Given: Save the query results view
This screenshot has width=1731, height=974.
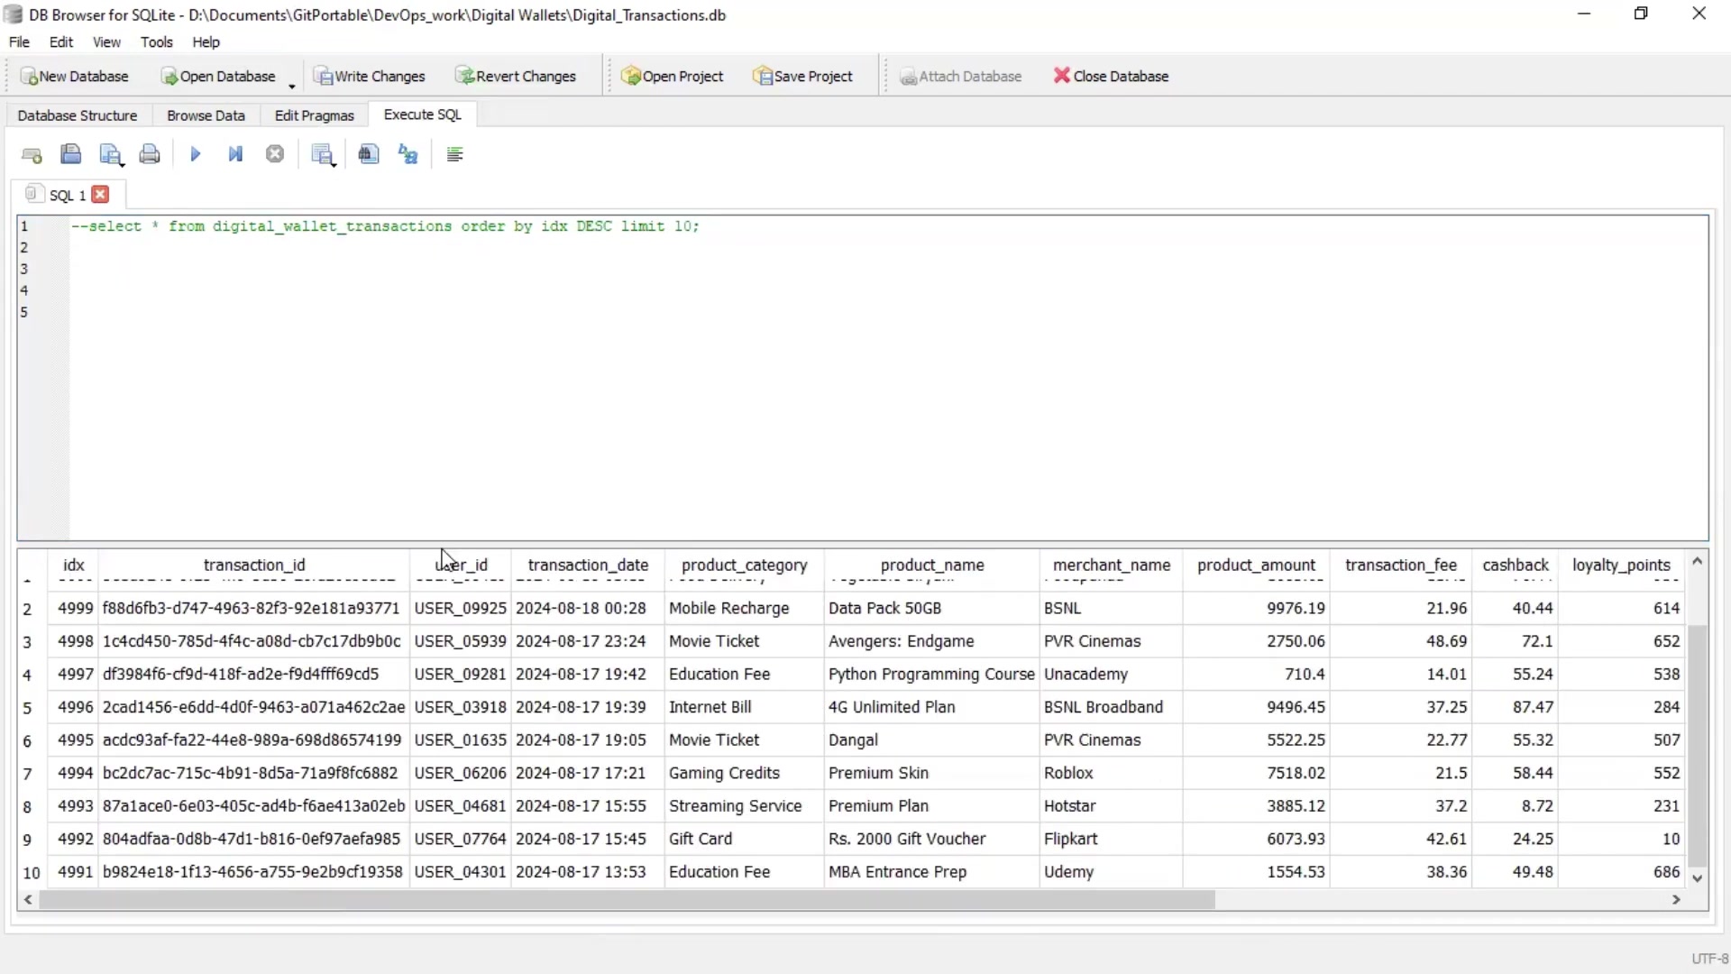Looking at the screenshot, I should [x=321, y=153].
